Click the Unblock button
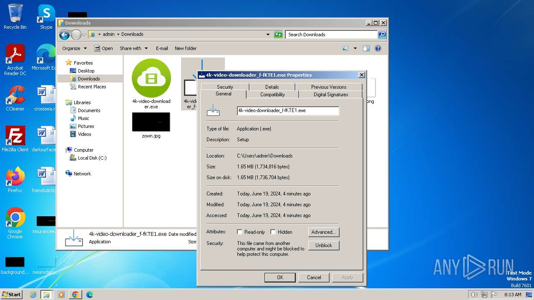Viewport: 534px width, 300px height. [324, 245]
